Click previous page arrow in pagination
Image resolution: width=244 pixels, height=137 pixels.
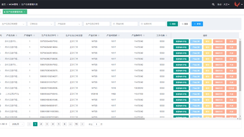(x=29, y=124)
